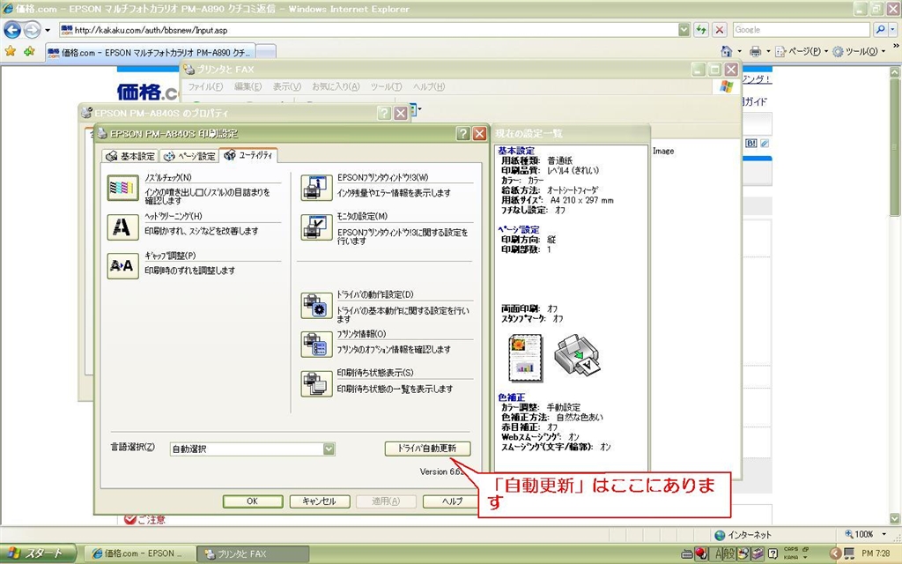Expand the search provider dropdown arrow
The width and height of the screenshot is (902, 564).
[x=893, y=29]
